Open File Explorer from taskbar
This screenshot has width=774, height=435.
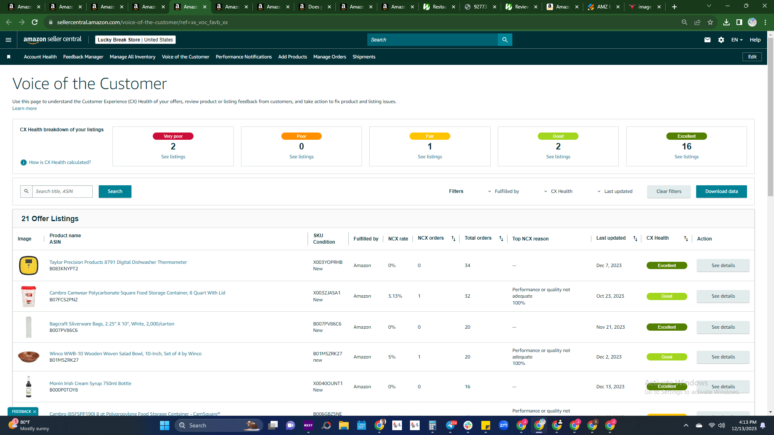(343, 425)
